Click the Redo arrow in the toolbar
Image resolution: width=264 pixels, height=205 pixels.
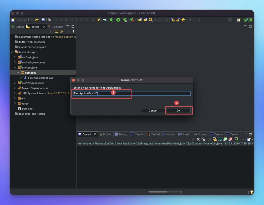point(37,20)
